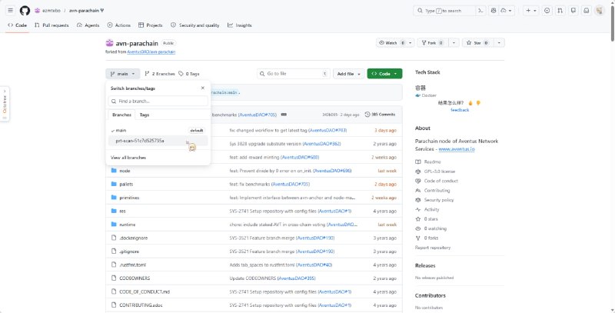Switch to the Actions tab
Viewport: 615px width, 313px height.
pos(119,25)
